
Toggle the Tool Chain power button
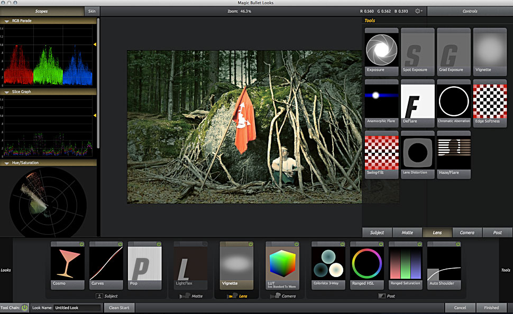pyautogui.click(x=24, y=307)
